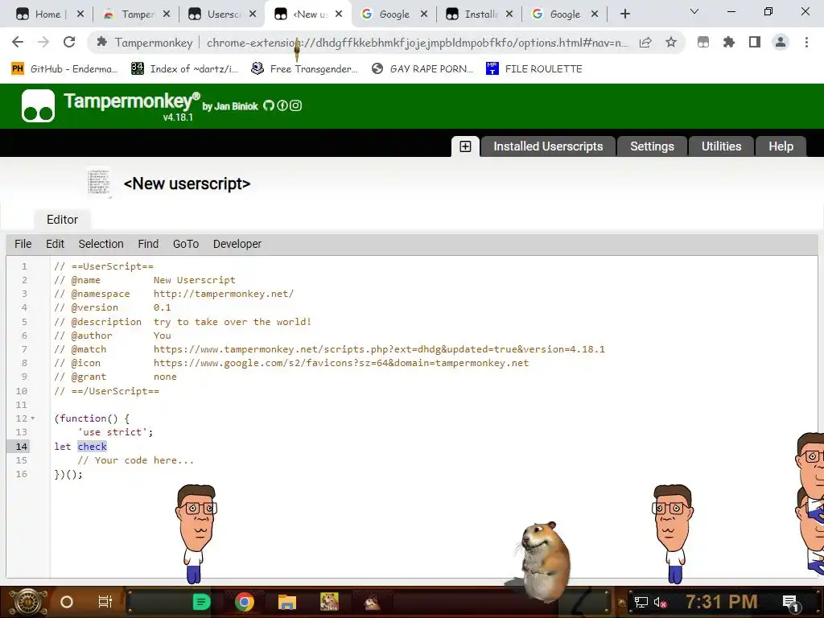The height and width of the screenshot is (618, 824).
Task: Open the Extensions puzzle icon
Action: [x=729, y=42]
